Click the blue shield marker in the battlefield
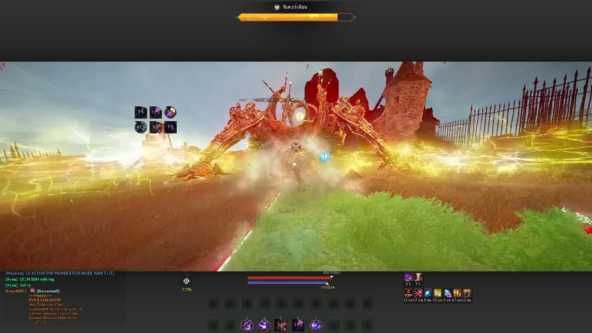Viewport: 592px width, 333px height. (324, 157)
